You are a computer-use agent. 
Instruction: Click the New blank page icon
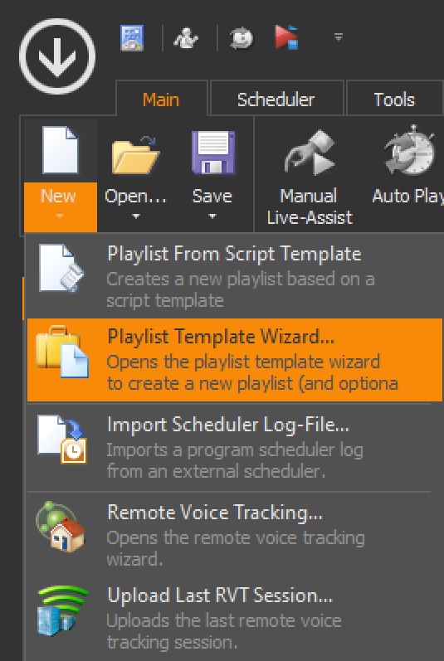click(x=61, y=150)
